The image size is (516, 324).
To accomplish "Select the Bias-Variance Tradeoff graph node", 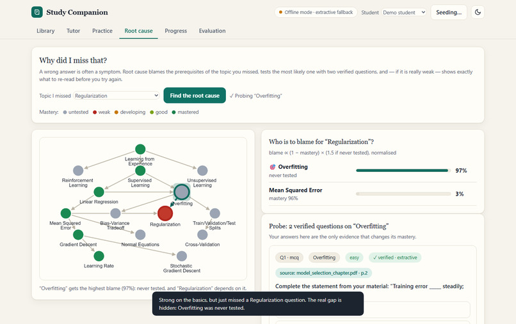I will [x=115, y=213].
